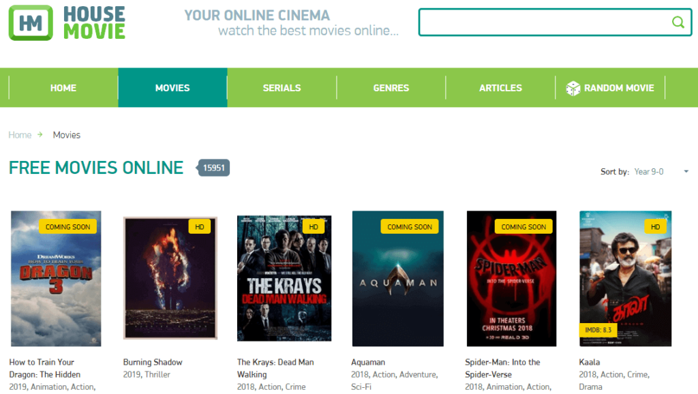Click the Home breadcrumb link
The image size is (698, 394).
coord(20,135)
